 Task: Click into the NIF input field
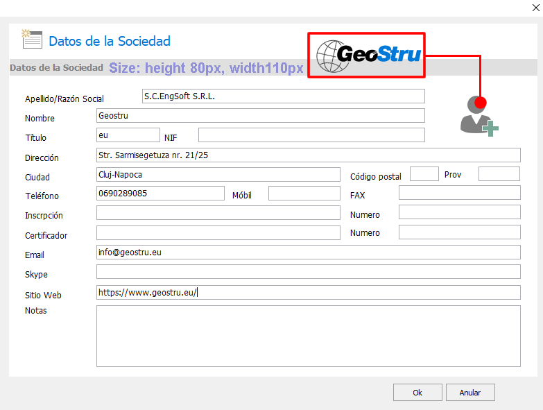click(x=311, y=135)
